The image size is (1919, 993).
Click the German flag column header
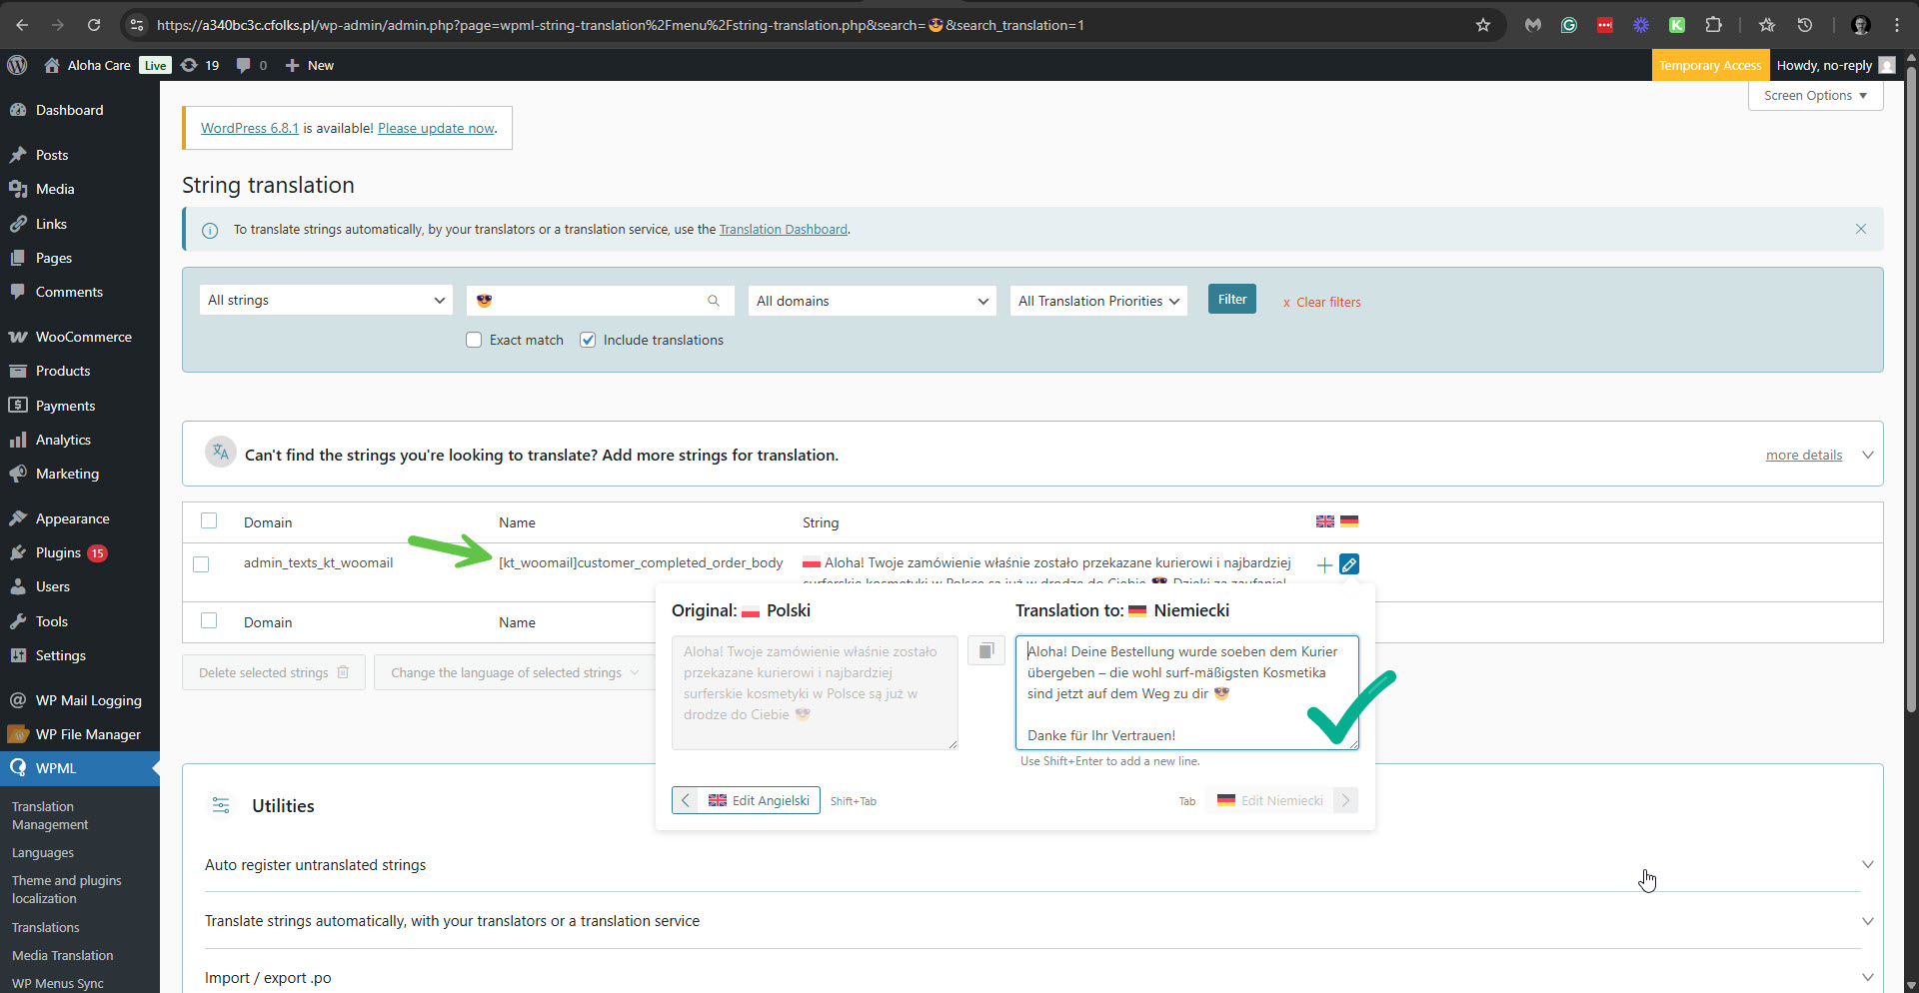pos(1349,521)
